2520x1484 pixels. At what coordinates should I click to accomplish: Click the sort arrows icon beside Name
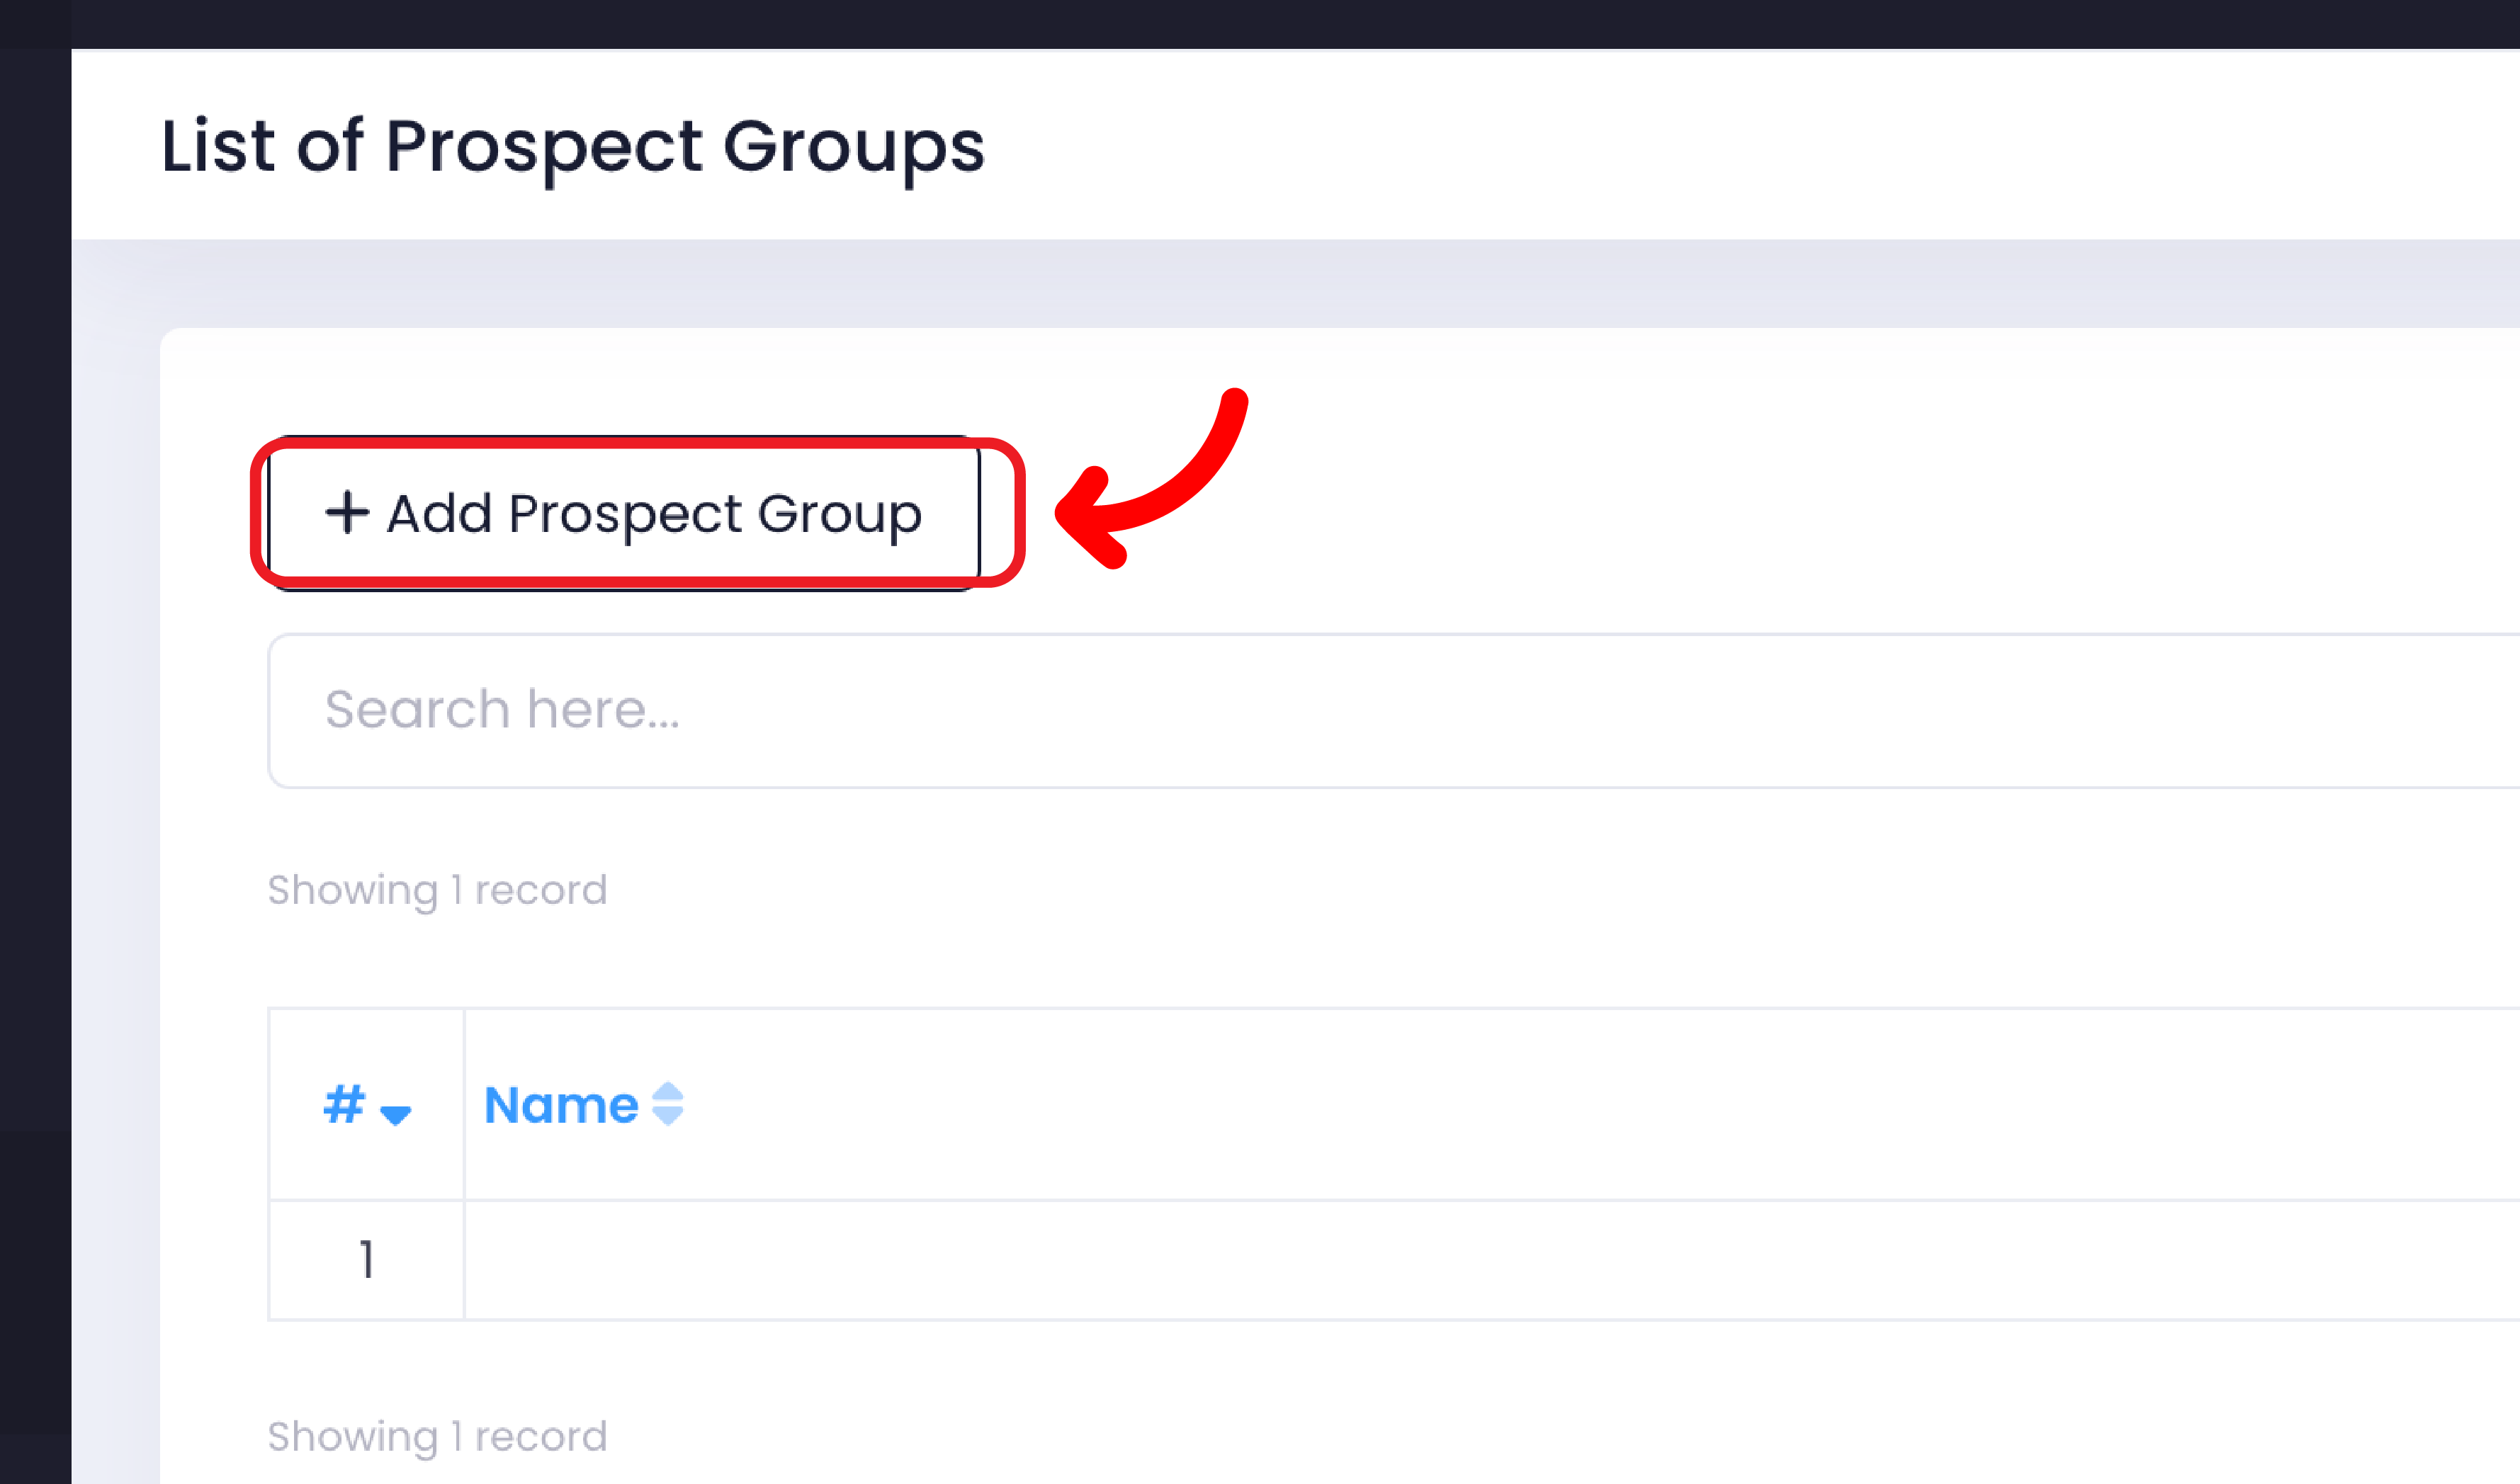667,1104
